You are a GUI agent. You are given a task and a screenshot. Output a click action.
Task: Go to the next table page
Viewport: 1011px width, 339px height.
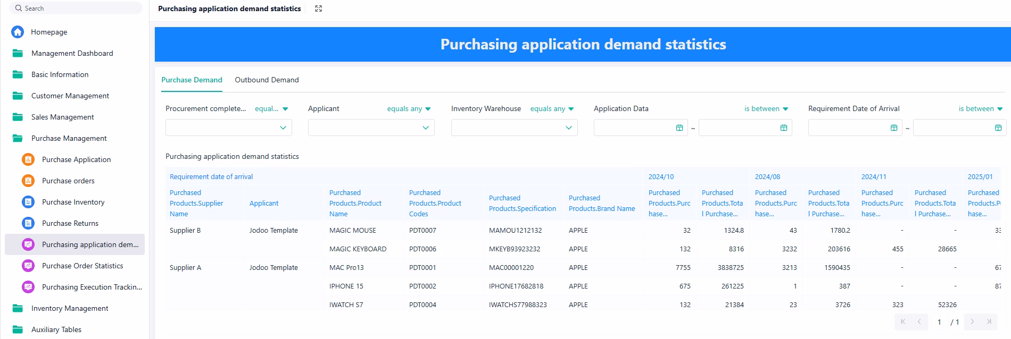[972, 321]
